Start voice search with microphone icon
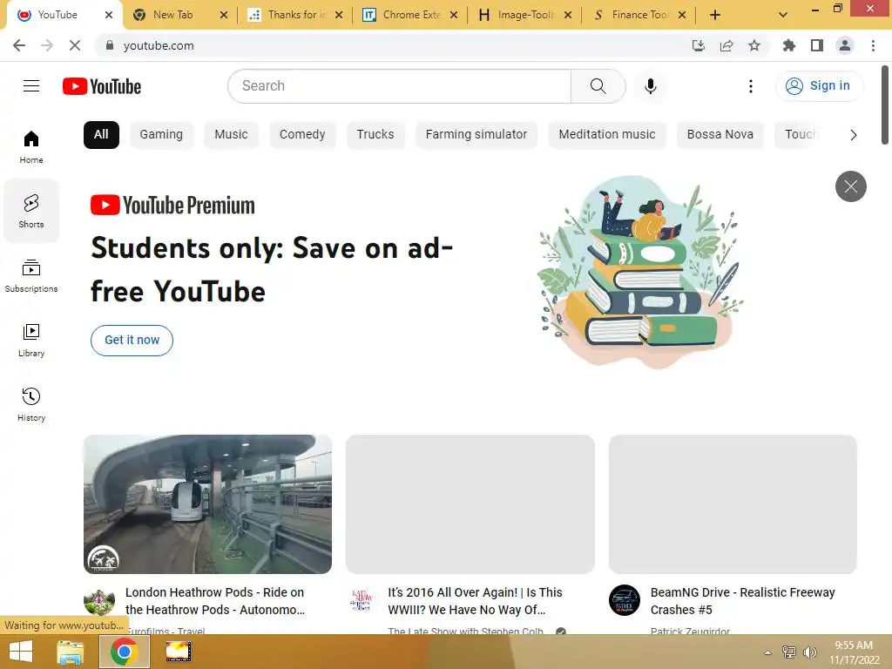The image size is (892, 669). [x=650, y=86]
